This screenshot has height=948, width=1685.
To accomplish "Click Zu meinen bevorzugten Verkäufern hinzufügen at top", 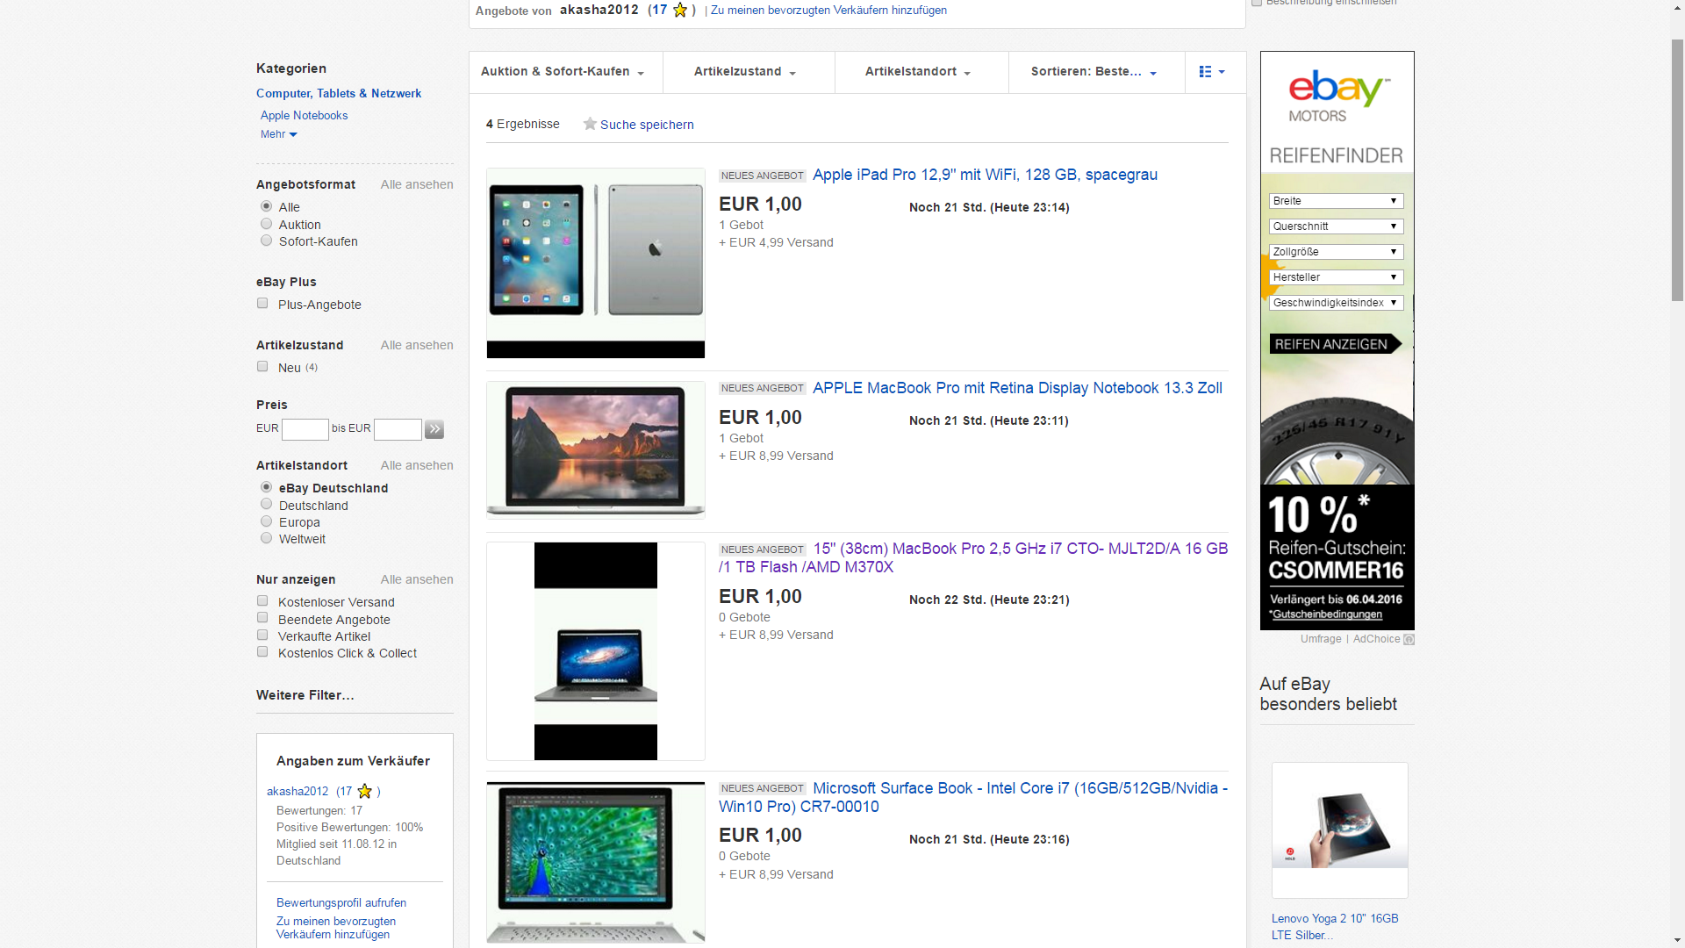I will click(x=828, y=11).
